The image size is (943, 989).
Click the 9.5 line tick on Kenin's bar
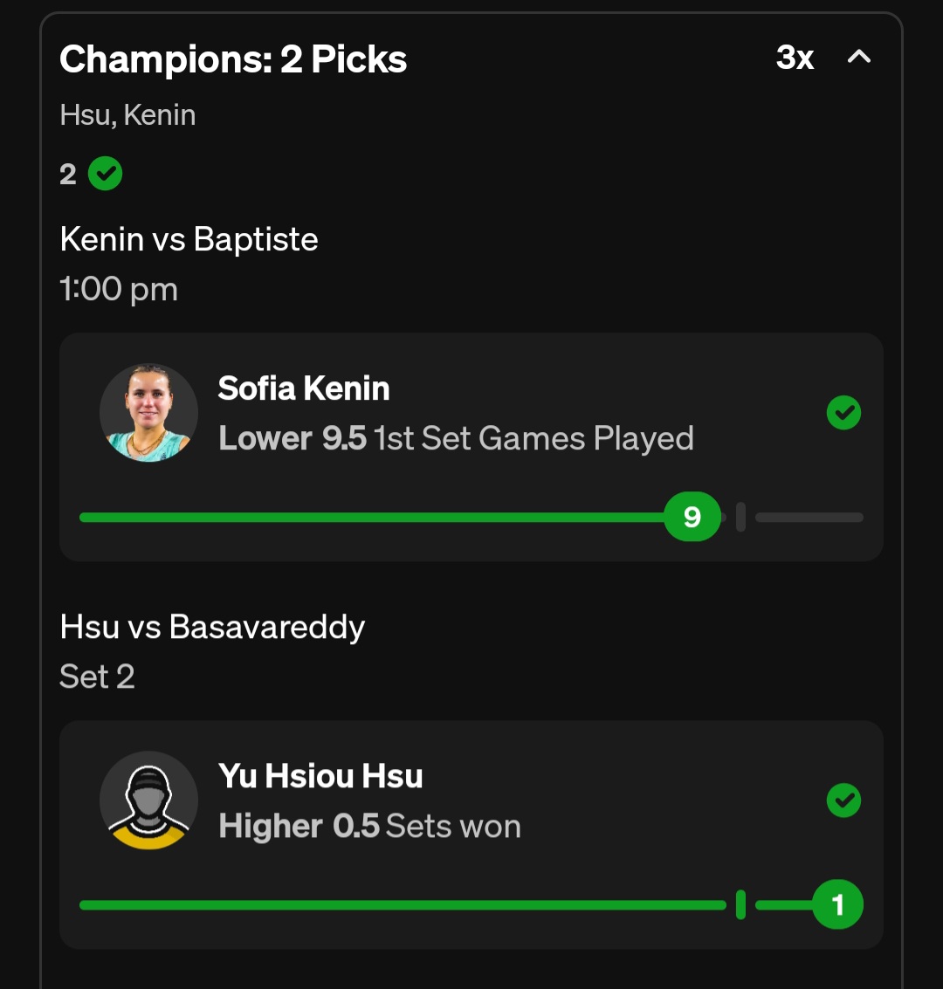click(740, 517)
